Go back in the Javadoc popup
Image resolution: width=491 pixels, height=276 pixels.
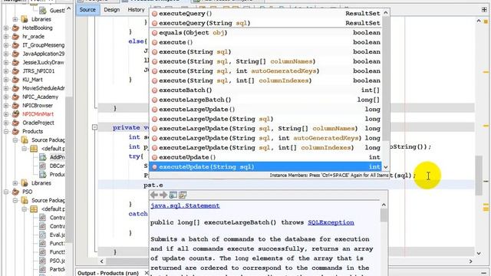tap(153, 195)
